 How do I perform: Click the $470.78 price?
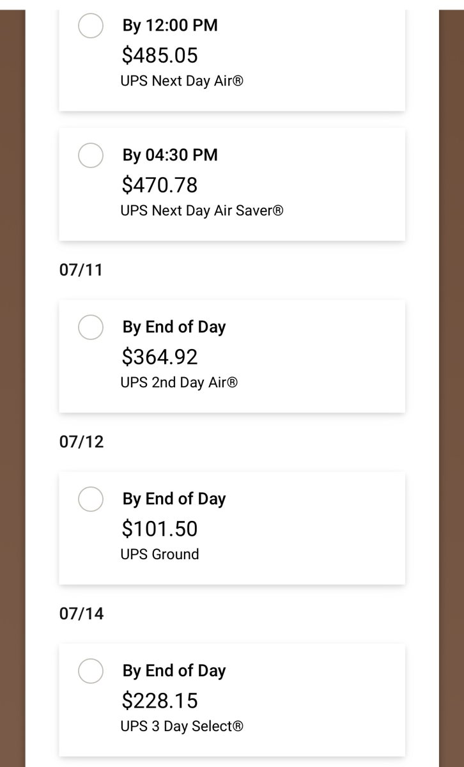[160, 185]
